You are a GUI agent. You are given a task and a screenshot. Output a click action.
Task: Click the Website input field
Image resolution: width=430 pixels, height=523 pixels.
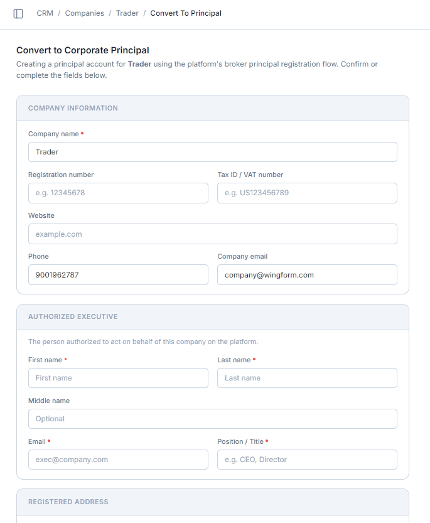213,234
